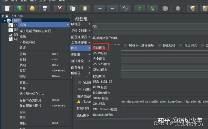Expand the 测试片段 submenu
Viewport: 208px width, 129px height.
click(x=81, y=61)
